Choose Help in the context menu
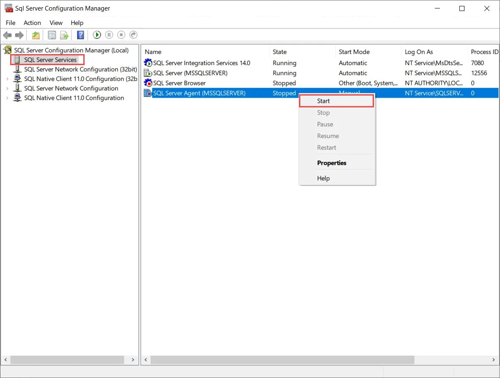 coord(337,178)
